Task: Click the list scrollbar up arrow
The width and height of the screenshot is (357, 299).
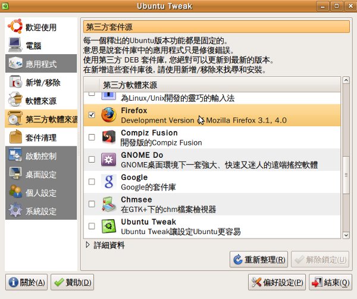Action: tap(346, 80)
